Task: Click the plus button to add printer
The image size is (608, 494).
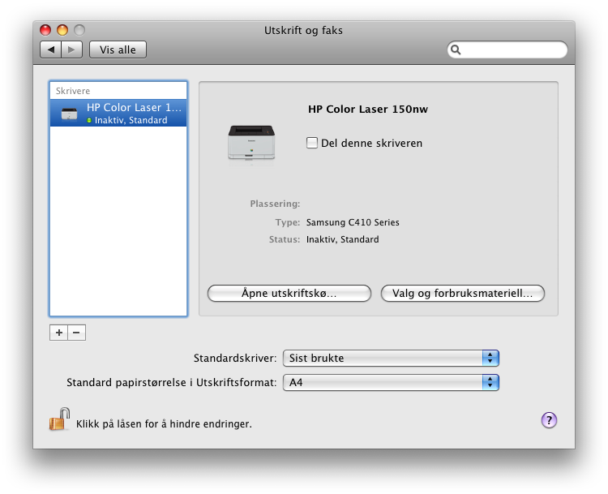Action: click(59, 333)
